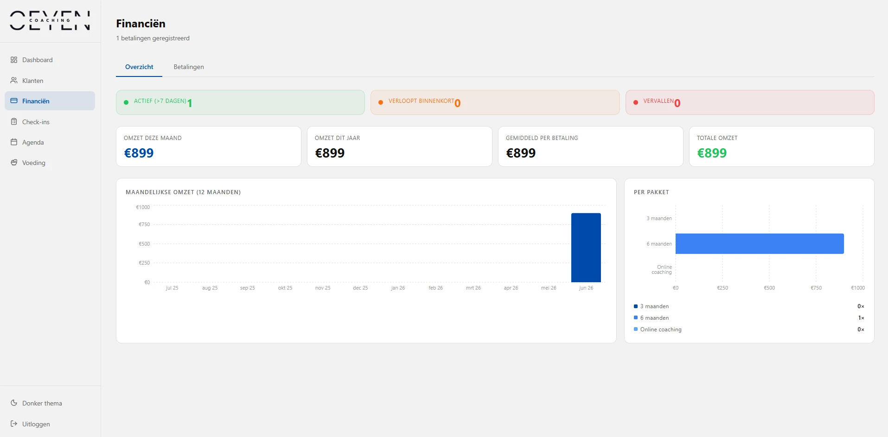Click the Klanten people icon
Image resolution: width=888 pixels, height=437 pixels.
(x=14, y=81)
